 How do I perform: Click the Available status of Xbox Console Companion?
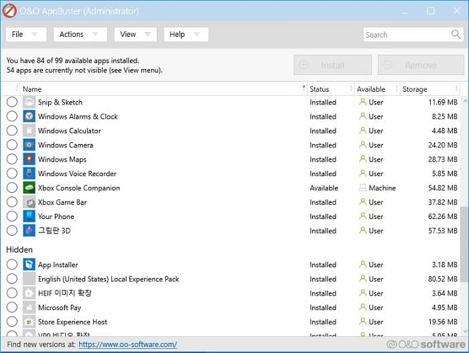pos(324,188)
